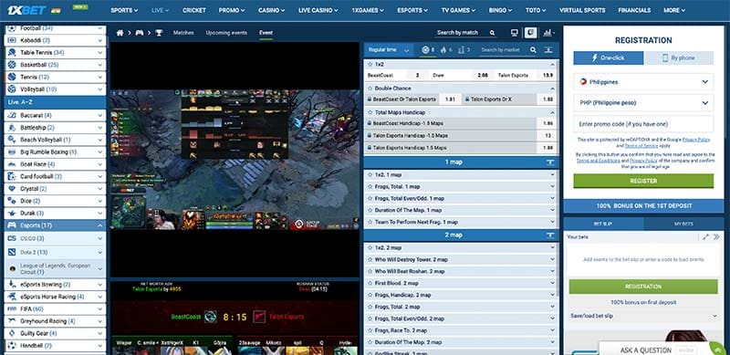The image size is (730, 355).
Task: Click the India flag icon near logo
Action: click(57, 10)
